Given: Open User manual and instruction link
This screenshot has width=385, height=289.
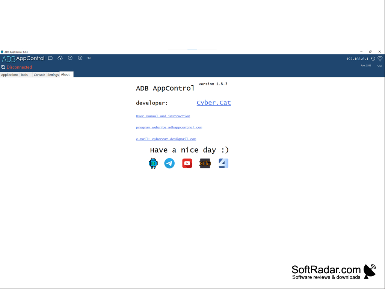Looking at the screenshot, I should tap(163, 116).
